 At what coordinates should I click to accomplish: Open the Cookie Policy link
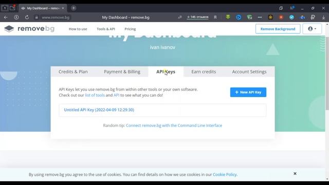(x=225, y=175)
